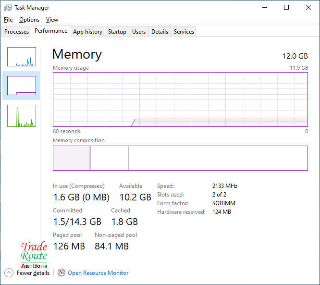
Task: Click the Resource Monitor icon
Action: 62,273
